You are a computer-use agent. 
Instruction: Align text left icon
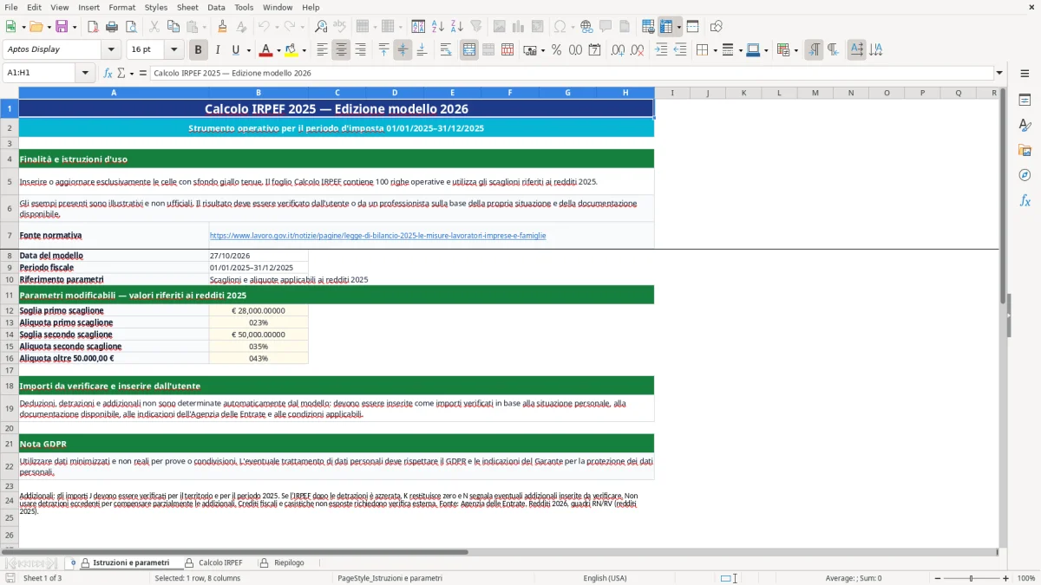tap(322, 50)
